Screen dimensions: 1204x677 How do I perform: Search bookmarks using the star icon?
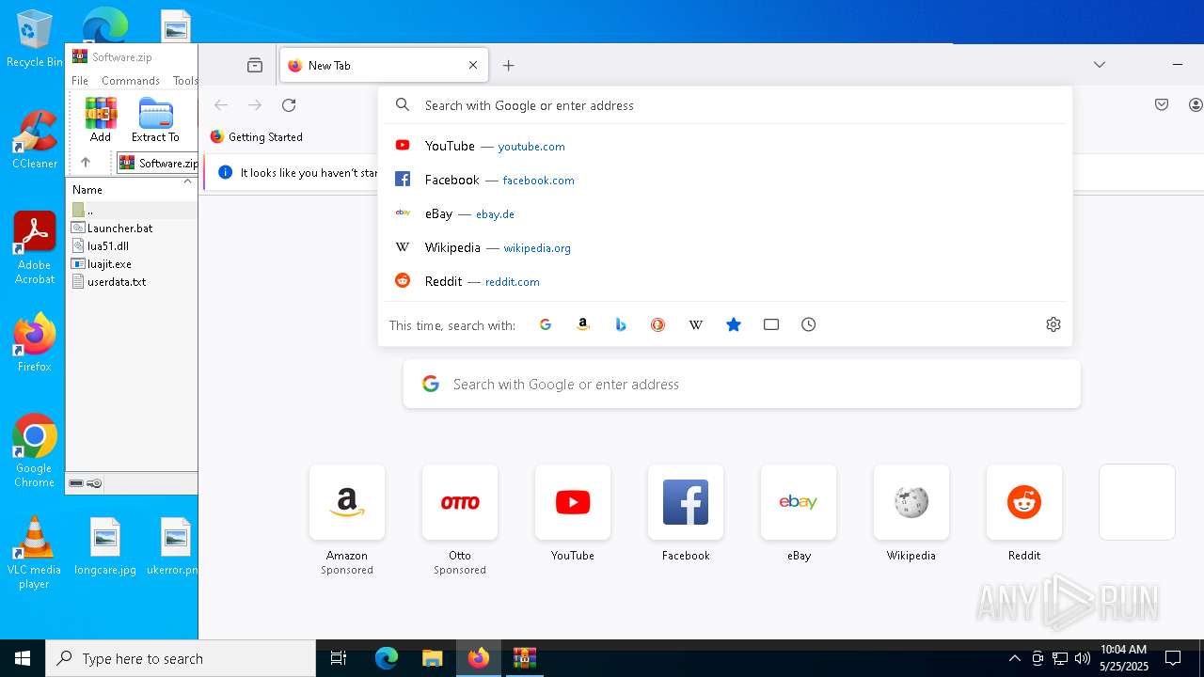734,324
